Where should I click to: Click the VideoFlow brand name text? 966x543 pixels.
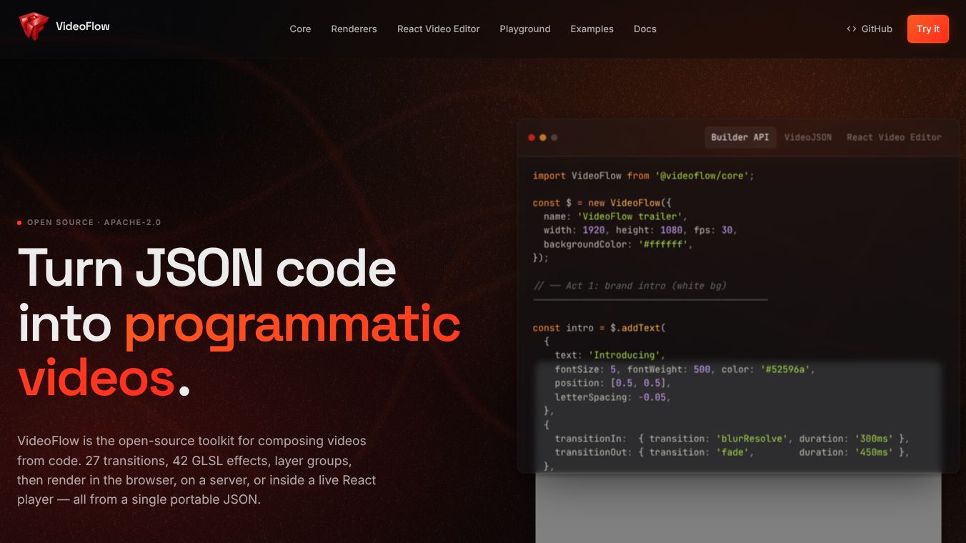[83, 26]
